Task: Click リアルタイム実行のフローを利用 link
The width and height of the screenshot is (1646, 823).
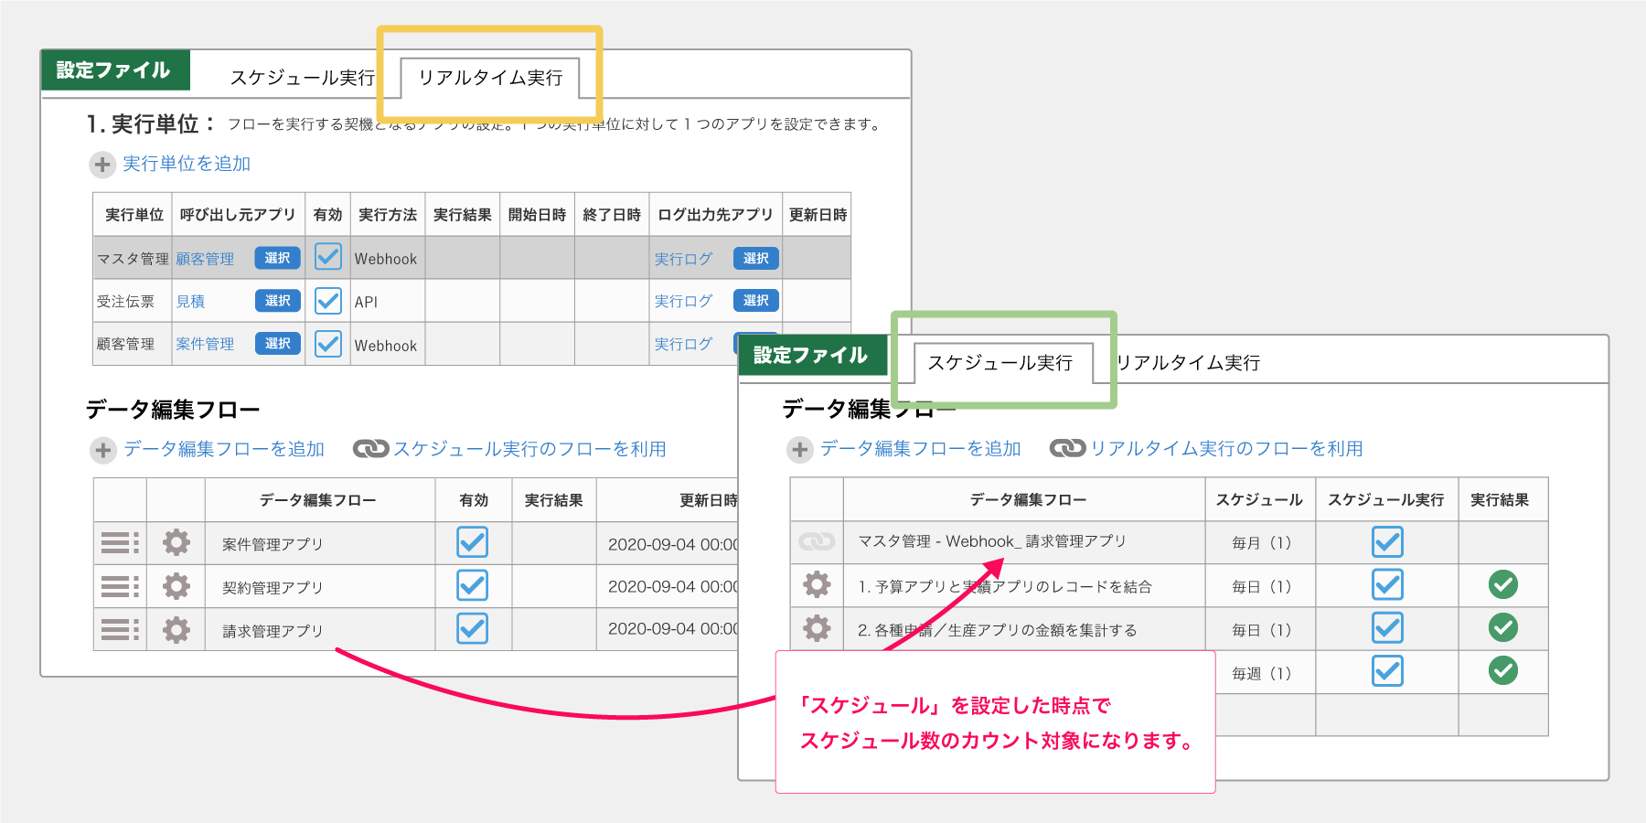Action: click(x=1225, y=449)
